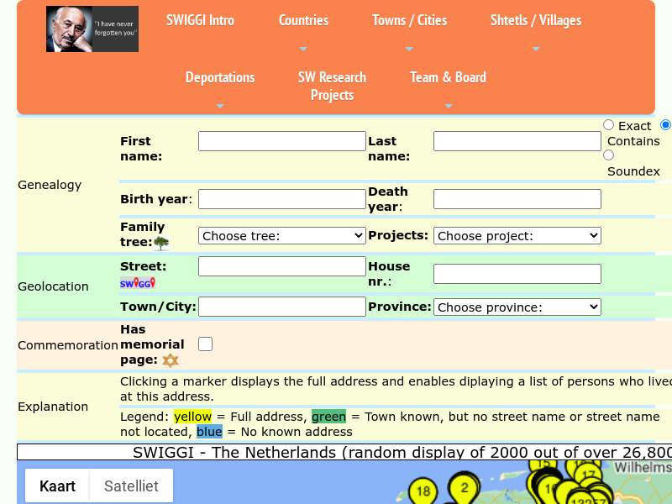The height and width of the screenshot is (504, 672).
Task: Open the Team & Board page
Action: click(x=448, y=77)
